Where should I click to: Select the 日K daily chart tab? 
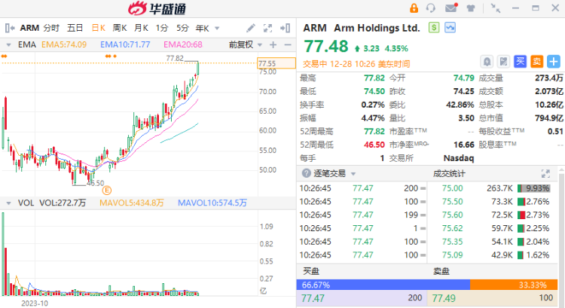click(99, 28)
